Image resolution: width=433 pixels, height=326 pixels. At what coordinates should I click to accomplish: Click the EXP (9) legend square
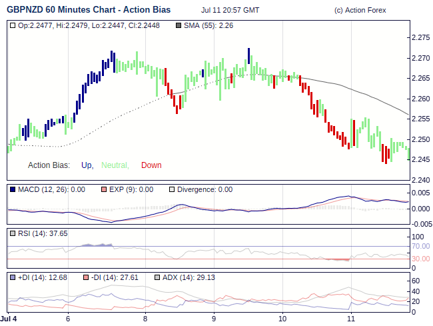[x=103, y=189]
